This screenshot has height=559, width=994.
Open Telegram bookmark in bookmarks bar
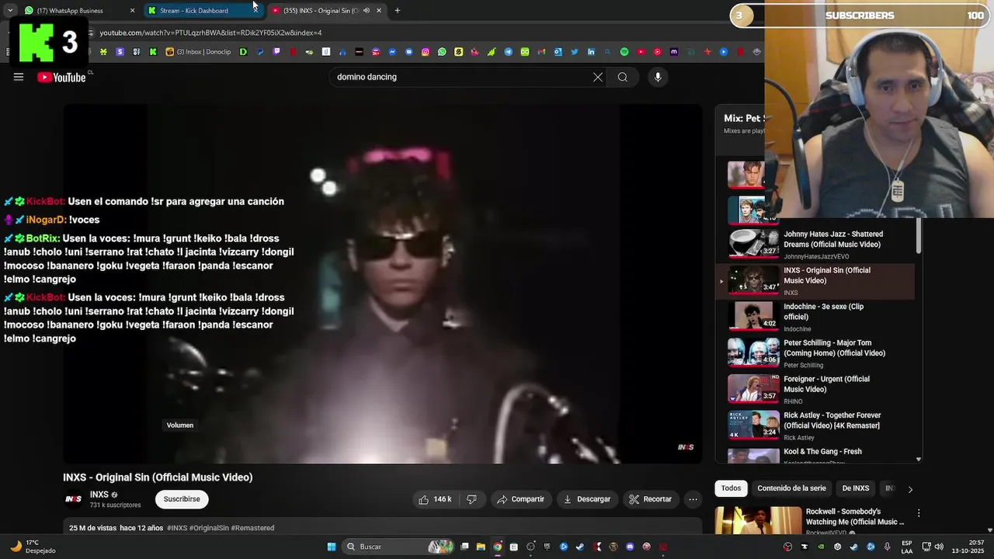508,52
